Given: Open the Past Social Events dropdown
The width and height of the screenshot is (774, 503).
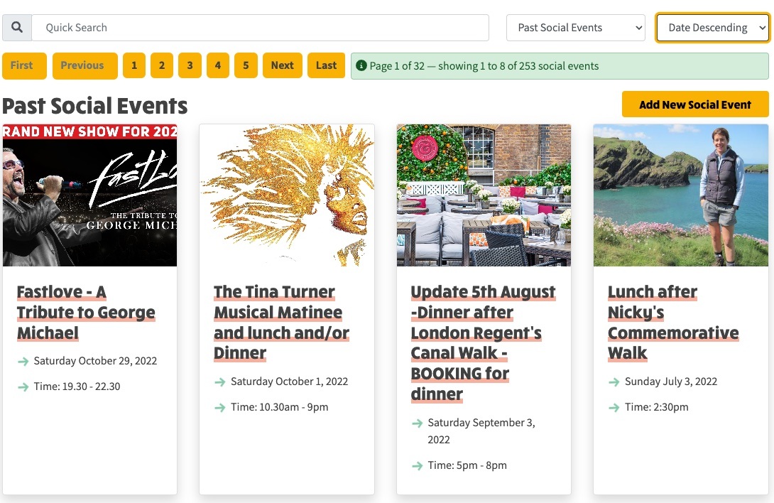Looking at the screenshot, I should tap(576, 28).
